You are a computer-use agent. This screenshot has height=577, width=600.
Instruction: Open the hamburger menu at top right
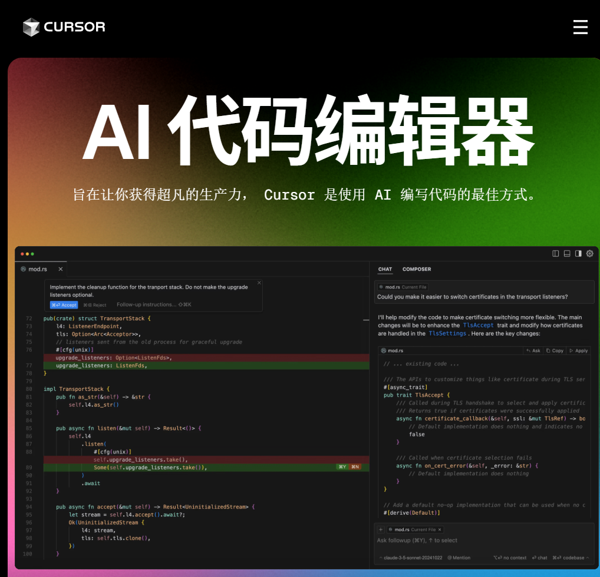tap(580, 27)
